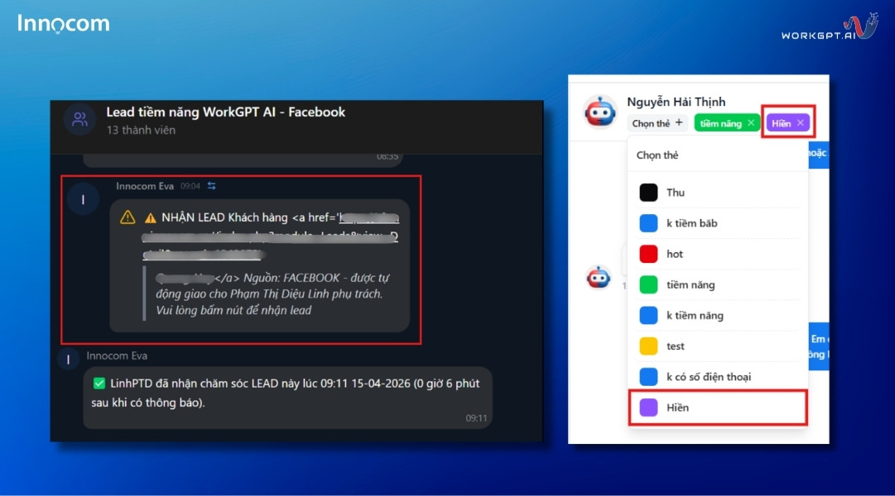Remove the tiềm năng tag with its X
The image size is (895, 496).
[751, 122]
